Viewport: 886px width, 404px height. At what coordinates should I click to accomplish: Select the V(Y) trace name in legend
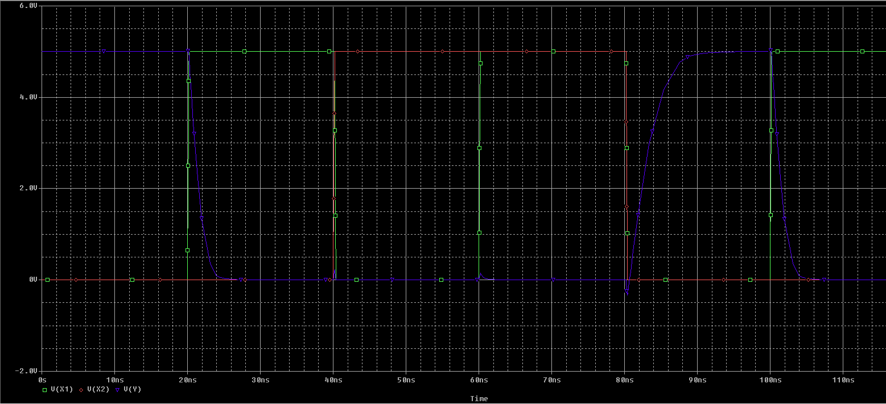tap(132, 389)
